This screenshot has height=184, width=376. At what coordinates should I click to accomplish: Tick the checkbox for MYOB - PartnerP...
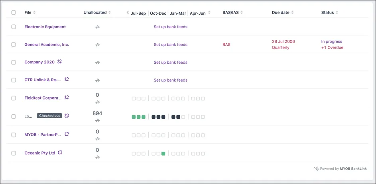(x=14, y=135)
